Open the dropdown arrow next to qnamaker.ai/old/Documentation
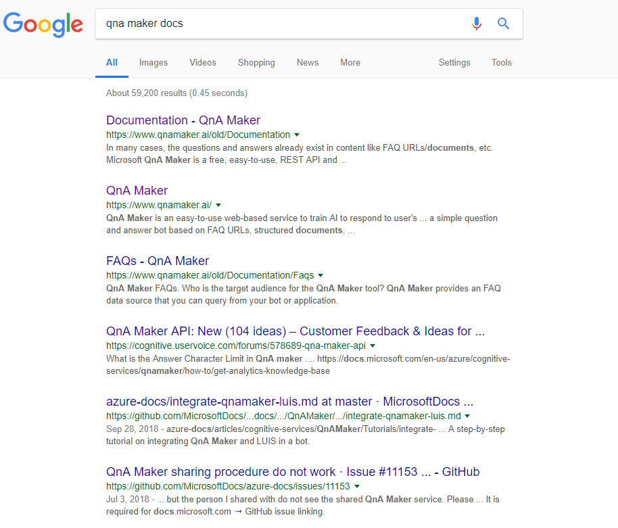 (x=296, y=135)
